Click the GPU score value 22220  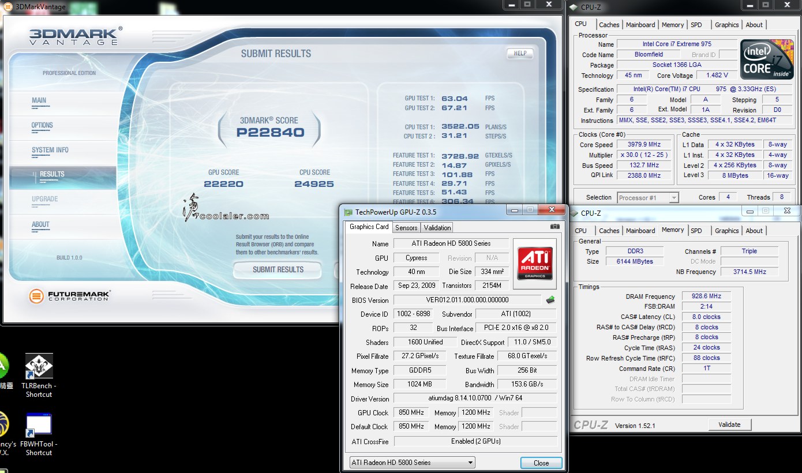click(223, 184)
